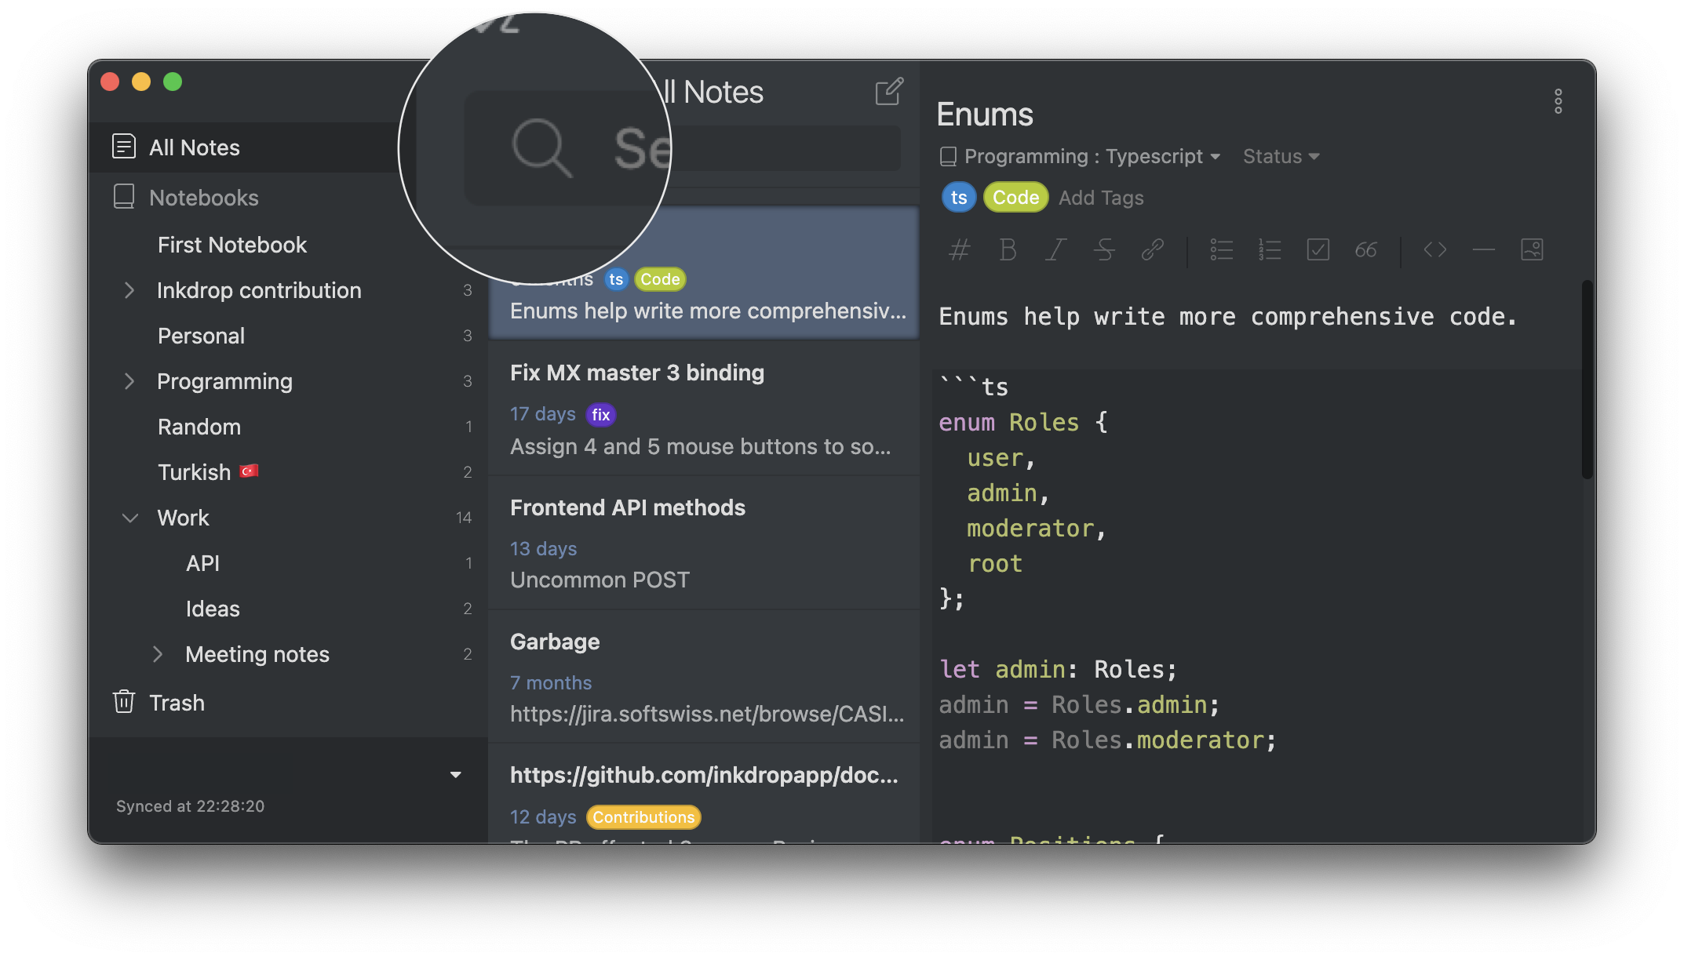Select All Notes in the sidebar
This screenshot has height=960, width=1684.
(195, 147)
